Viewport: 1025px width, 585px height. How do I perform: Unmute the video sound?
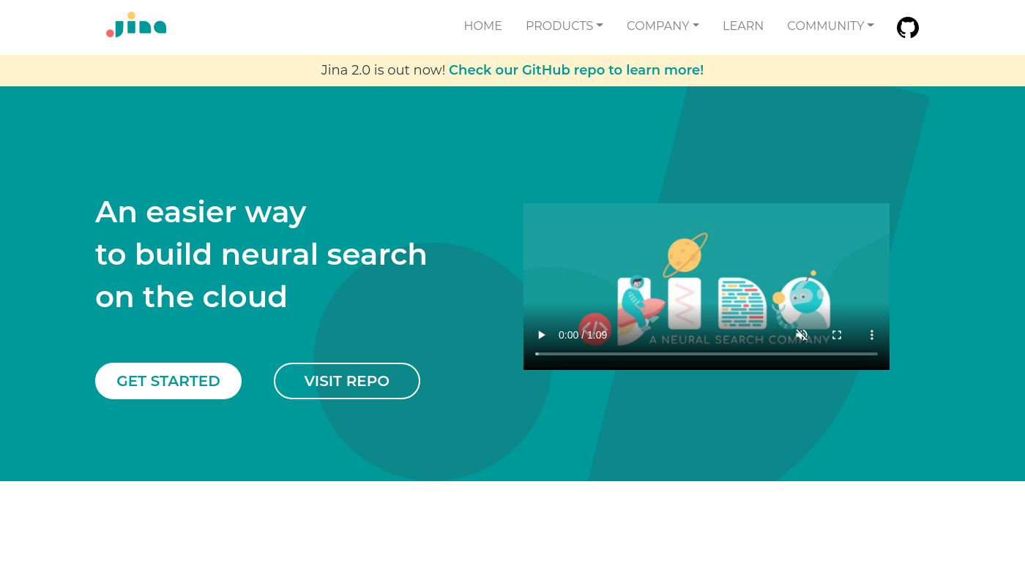(802, 335)
